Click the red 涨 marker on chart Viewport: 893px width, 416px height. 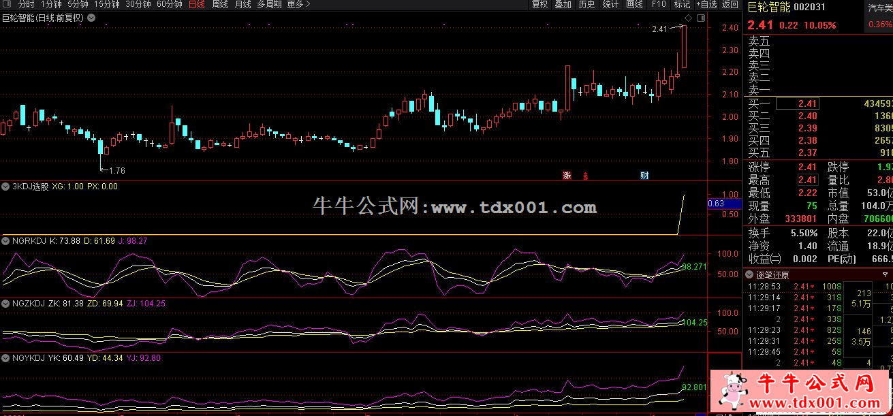tap(567, 176)
